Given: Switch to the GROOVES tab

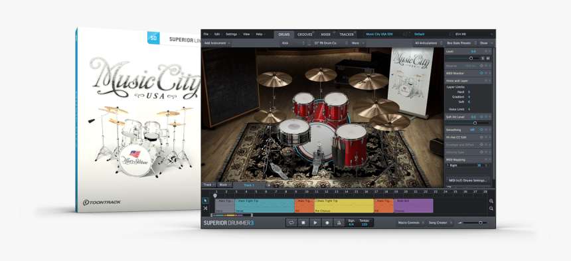Looking at the screenshot, I should [305, 35].
